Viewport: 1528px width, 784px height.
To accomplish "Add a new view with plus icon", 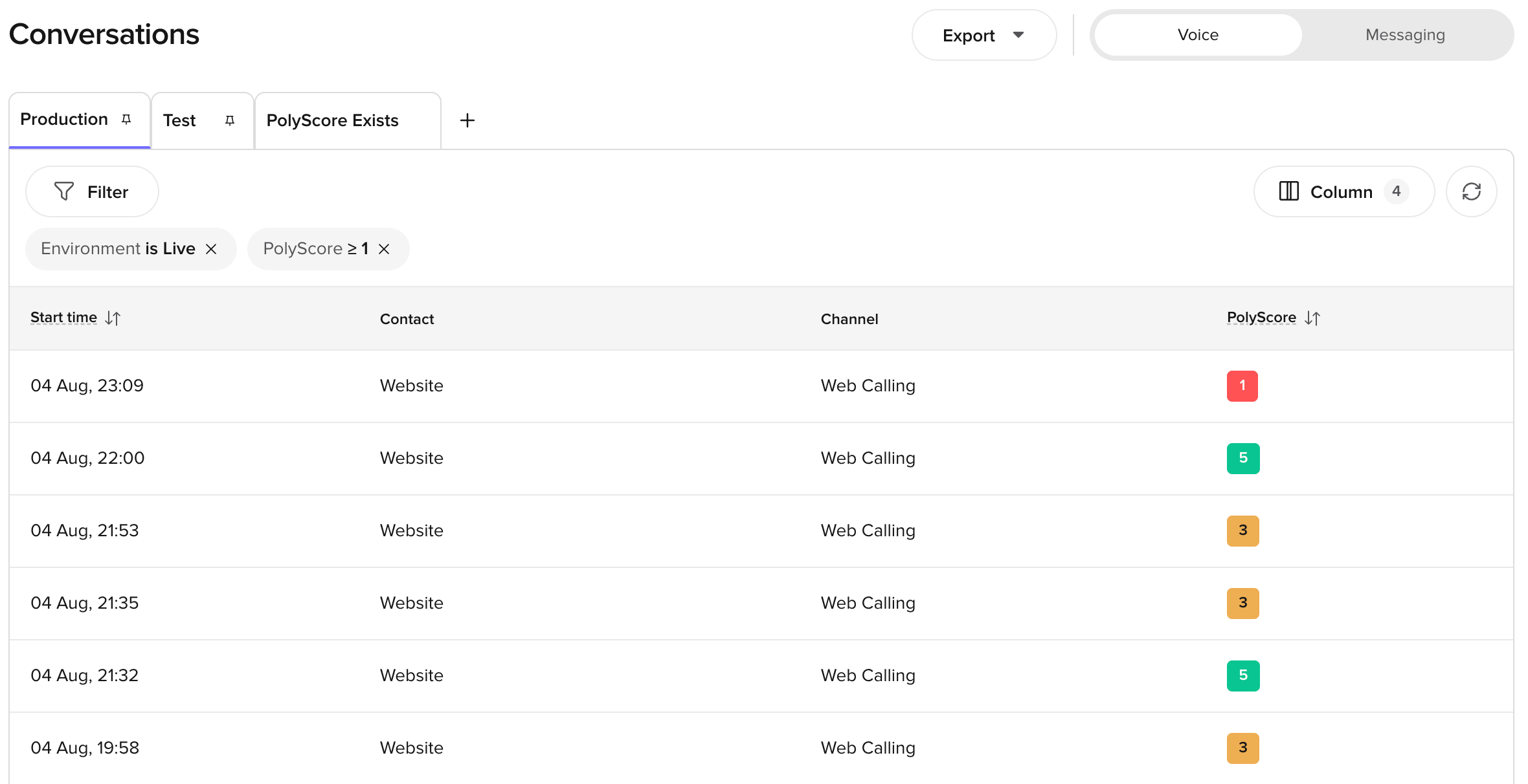I will [x=467, y=120].
